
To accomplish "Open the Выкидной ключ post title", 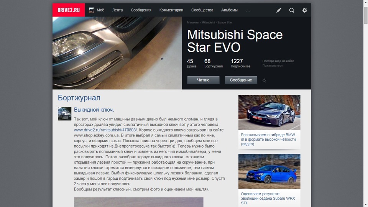I will (x=94, y=110).
